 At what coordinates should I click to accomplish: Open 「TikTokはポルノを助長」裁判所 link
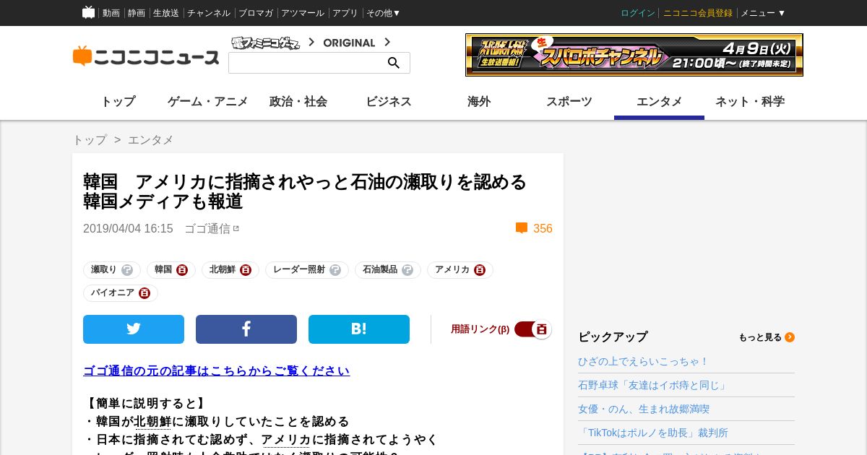point(653,433)
